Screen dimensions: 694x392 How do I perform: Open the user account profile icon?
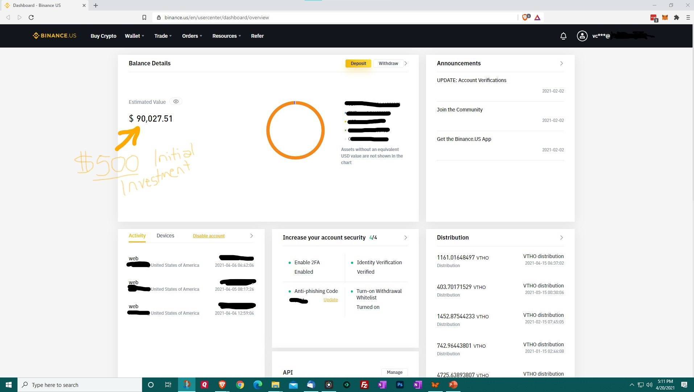coord(582,36)
